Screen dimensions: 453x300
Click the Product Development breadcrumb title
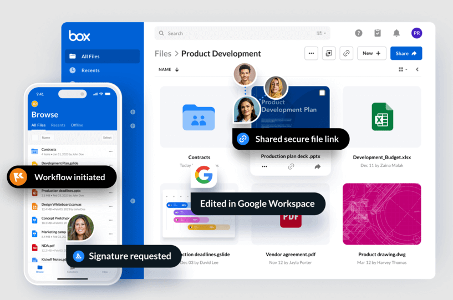pyautogui.click(x=221, y=54)
